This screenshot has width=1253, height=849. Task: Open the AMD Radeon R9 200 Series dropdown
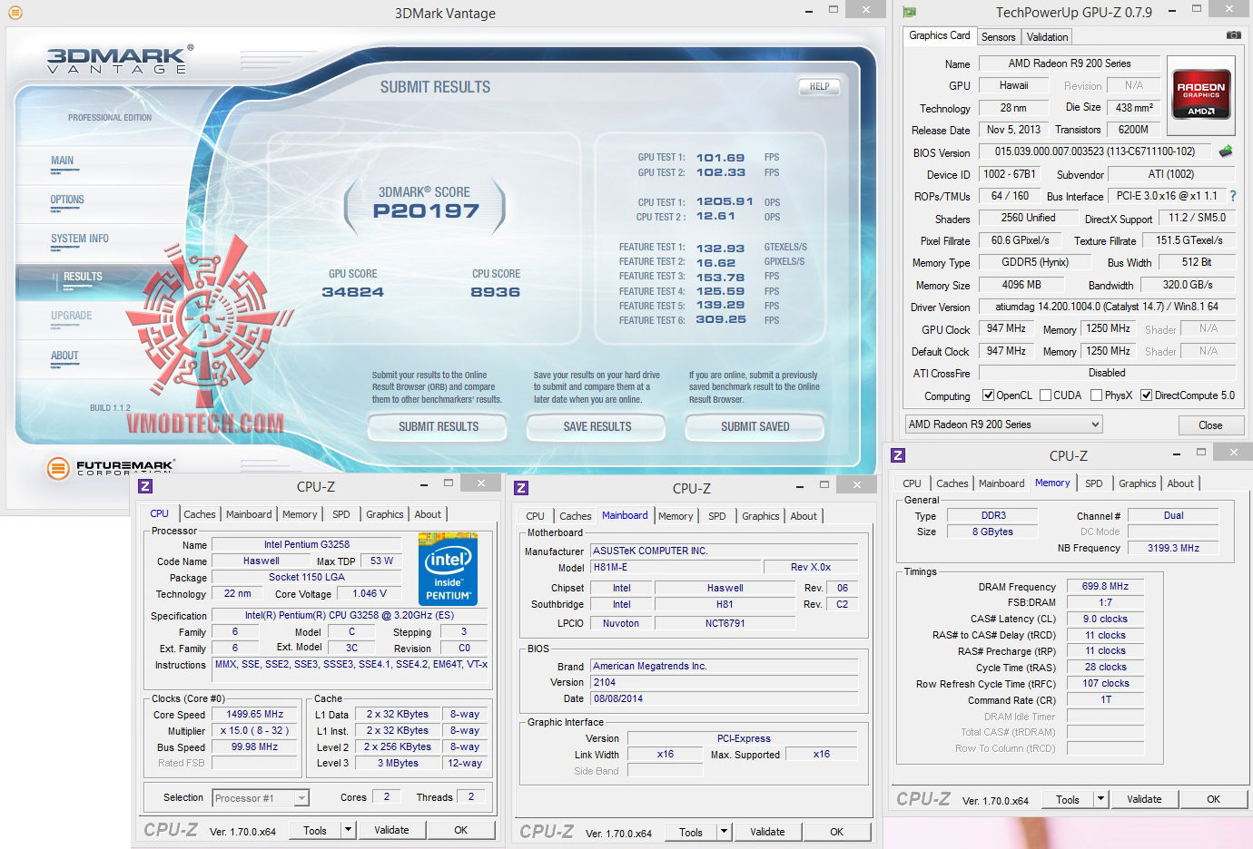pyautogui.click(x=1003, y=424)
